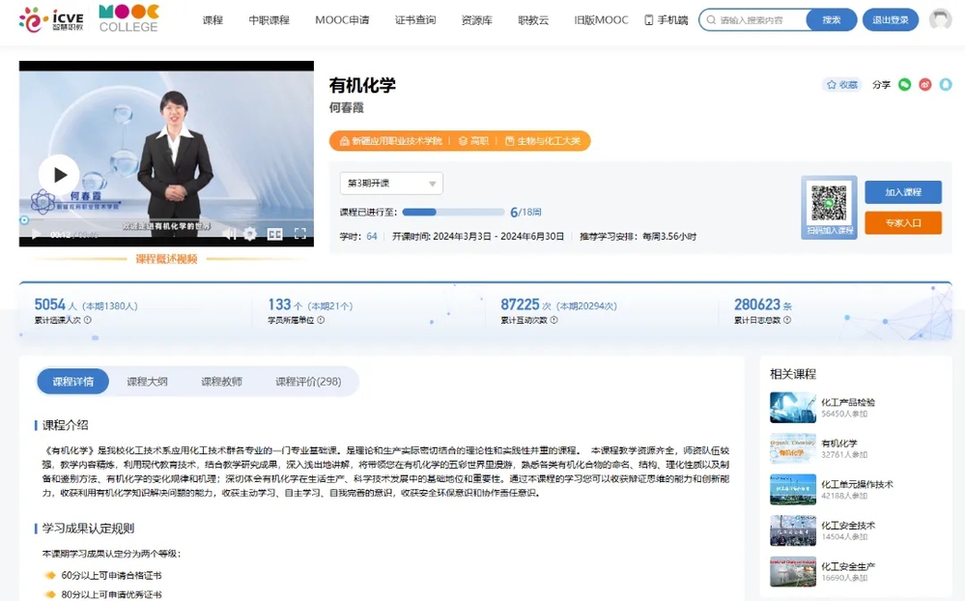Play the course overview video with center button
965x601 pixels.
pos(59,175)
